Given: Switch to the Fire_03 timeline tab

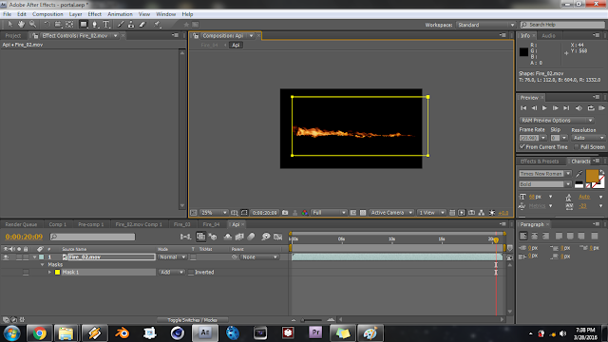Looking at the screenshot, I should (x=181, y=224).
